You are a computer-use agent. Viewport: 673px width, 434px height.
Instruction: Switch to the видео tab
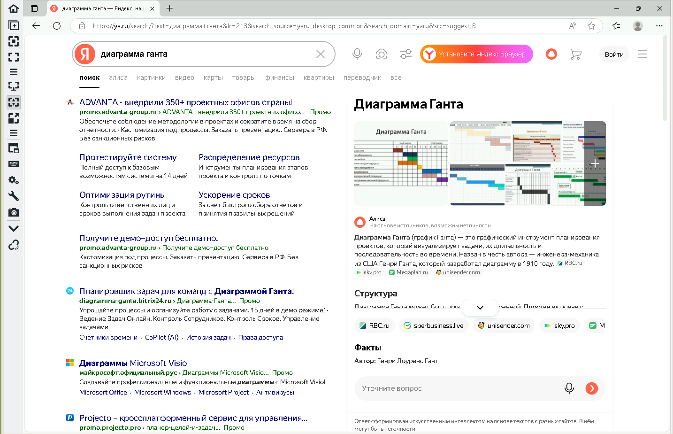pyautogui.click(x=184, y=77)
